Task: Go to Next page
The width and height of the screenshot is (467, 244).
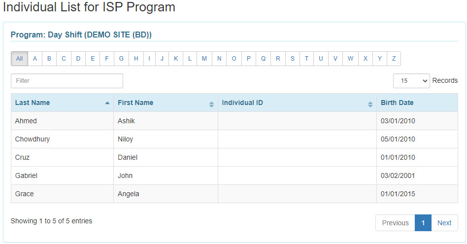Action: [x=444, y=223]
